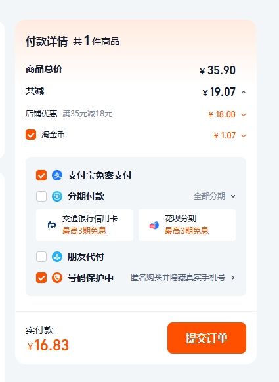Click the Bank of Communications logo icon

(x=52, y=225)
